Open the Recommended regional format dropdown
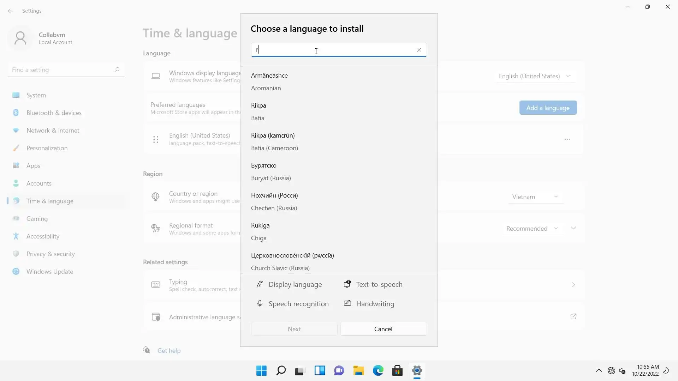Screen dimensions: 678x381 [532, 229]
